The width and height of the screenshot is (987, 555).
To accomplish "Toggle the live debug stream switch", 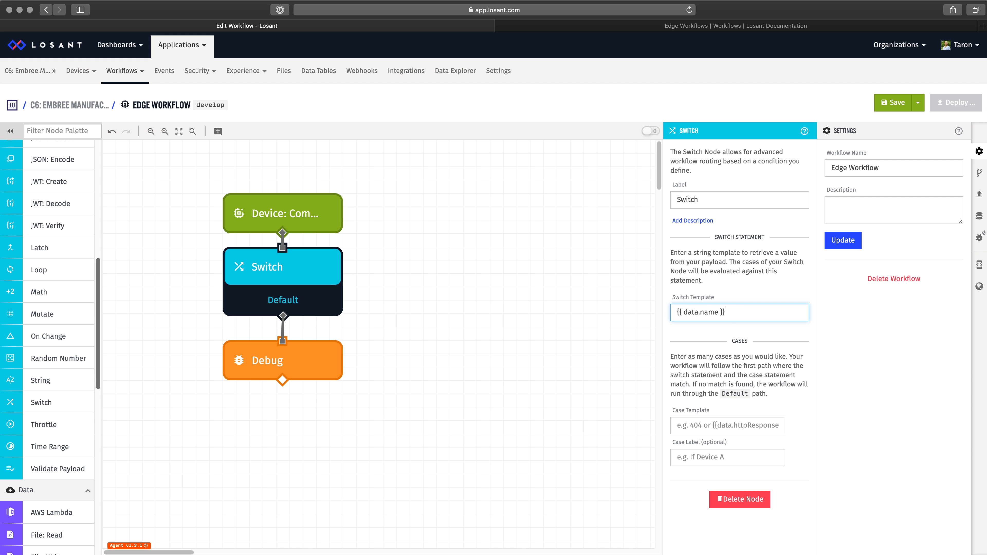I will 650,131.
